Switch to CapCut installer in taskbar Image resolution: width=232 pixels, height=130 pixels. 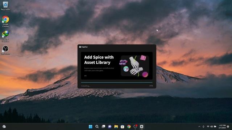[x=142, y=126]
